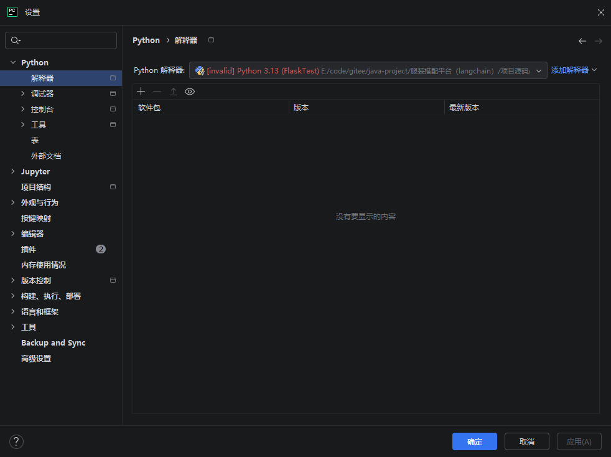The image size is (611, 457).
Task: Close the settings dialog with X
Action: tap(601, 12)
